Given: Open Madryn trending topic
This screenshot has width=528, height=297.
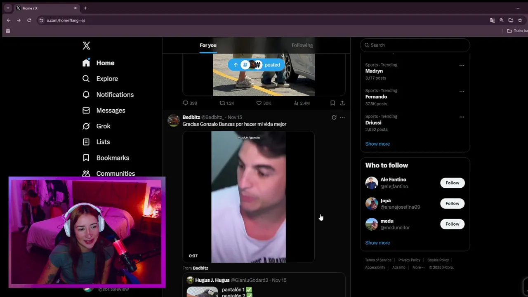Looking at the screenshot, I should click(x=374, y=71).
